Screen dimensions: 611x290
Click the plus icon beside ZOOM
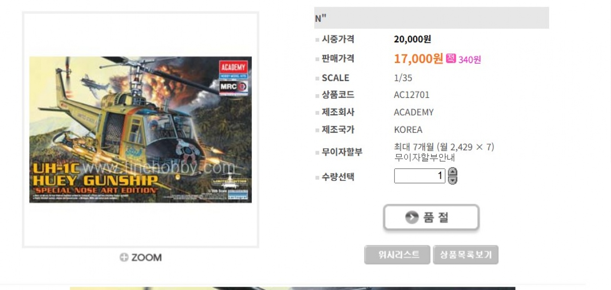124,257
